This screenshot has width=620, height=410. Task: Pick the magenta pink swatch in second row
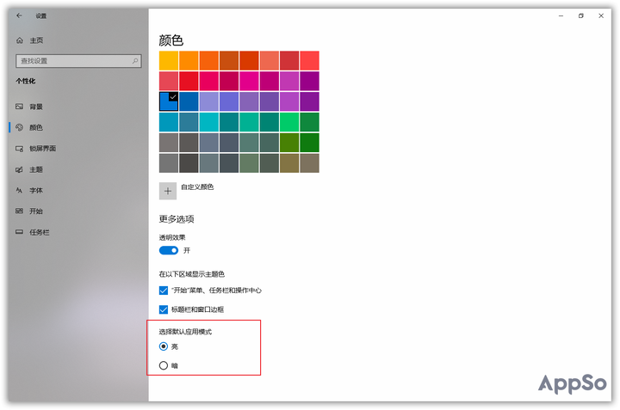pyautogui.click(x=249, y=81)
